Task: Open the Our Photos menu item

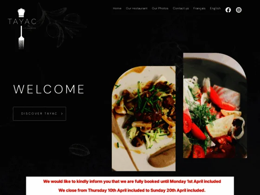Action: [x=160, y=8]
